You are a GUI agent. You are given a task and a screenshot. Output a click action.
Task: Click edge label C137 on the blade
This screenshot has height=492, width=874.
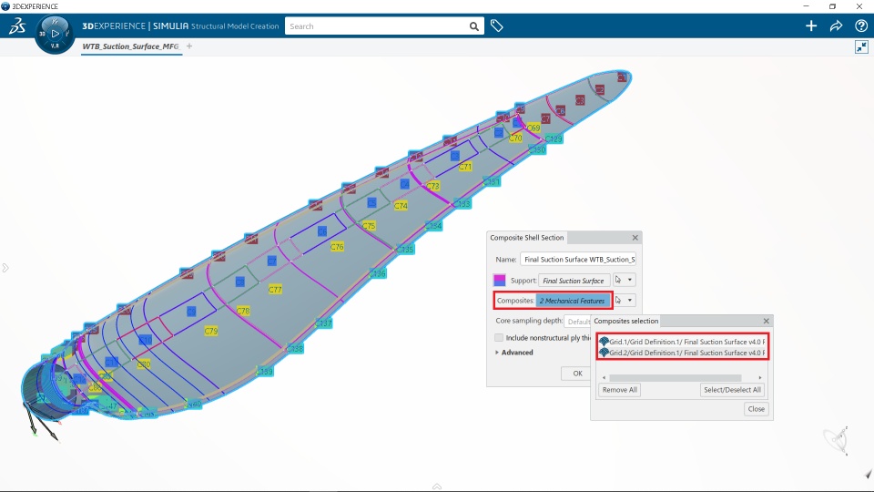[323, 323]
